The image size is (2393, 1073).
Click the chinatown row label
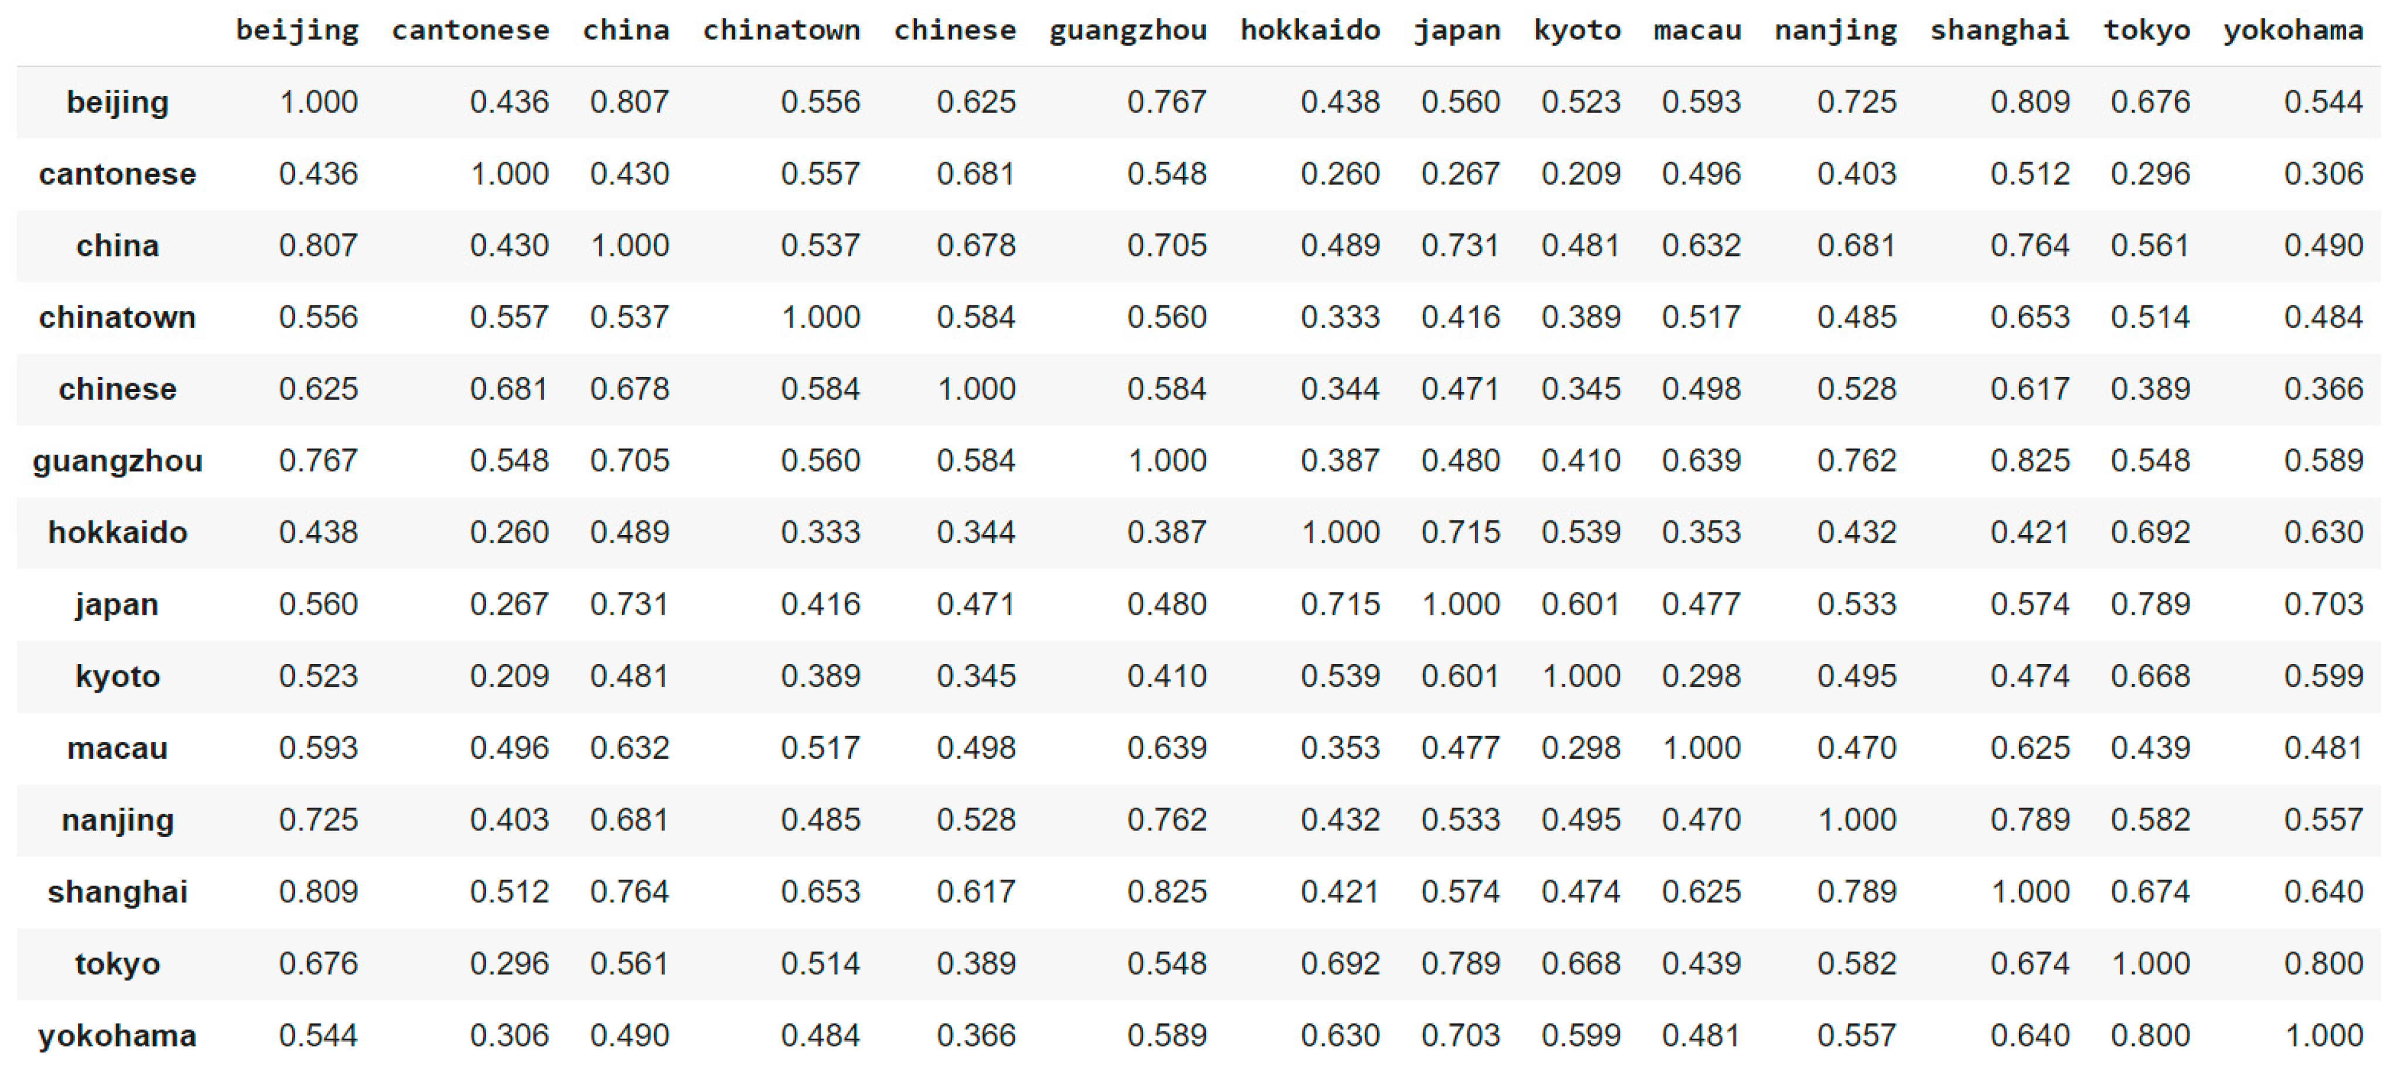tap(117, 318)
